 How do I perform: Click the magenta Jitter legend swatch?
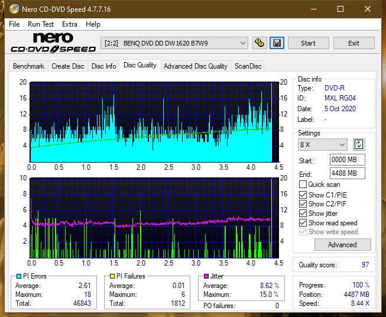[x=206, y=276]
